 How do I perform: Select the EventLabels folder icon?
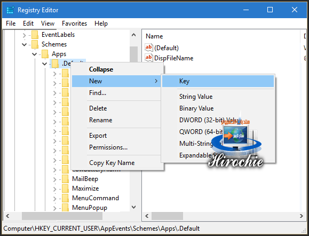[35, 35]
